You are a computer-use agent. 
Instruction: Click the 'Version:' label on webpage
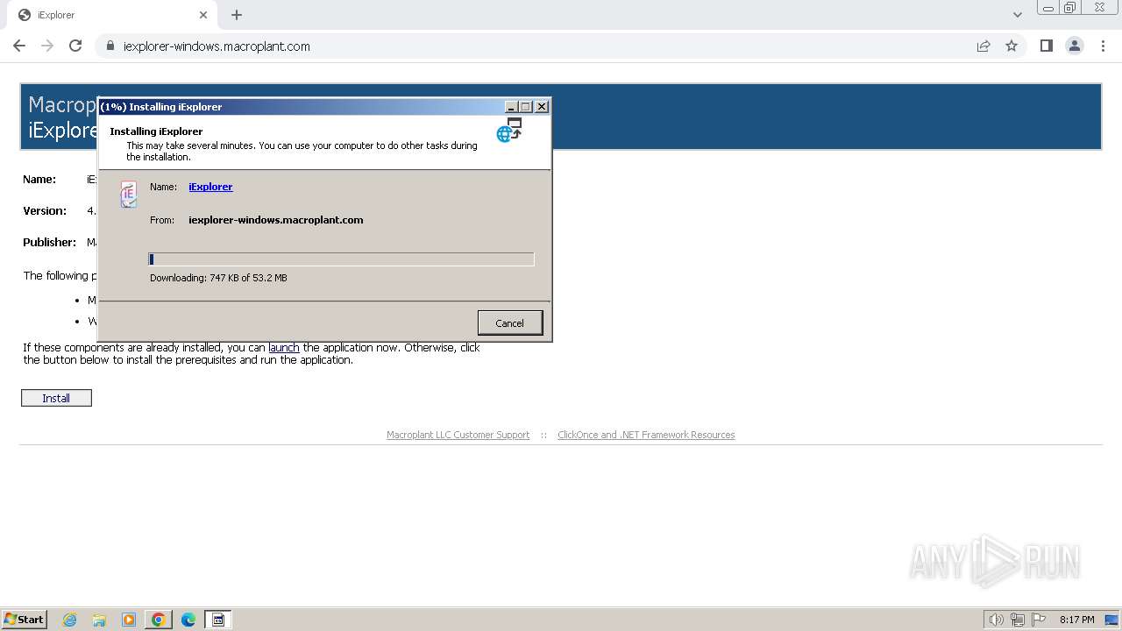45,210
